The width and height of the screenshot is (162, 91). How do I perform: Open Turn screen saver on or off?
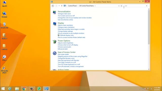[x=66, y=16]
